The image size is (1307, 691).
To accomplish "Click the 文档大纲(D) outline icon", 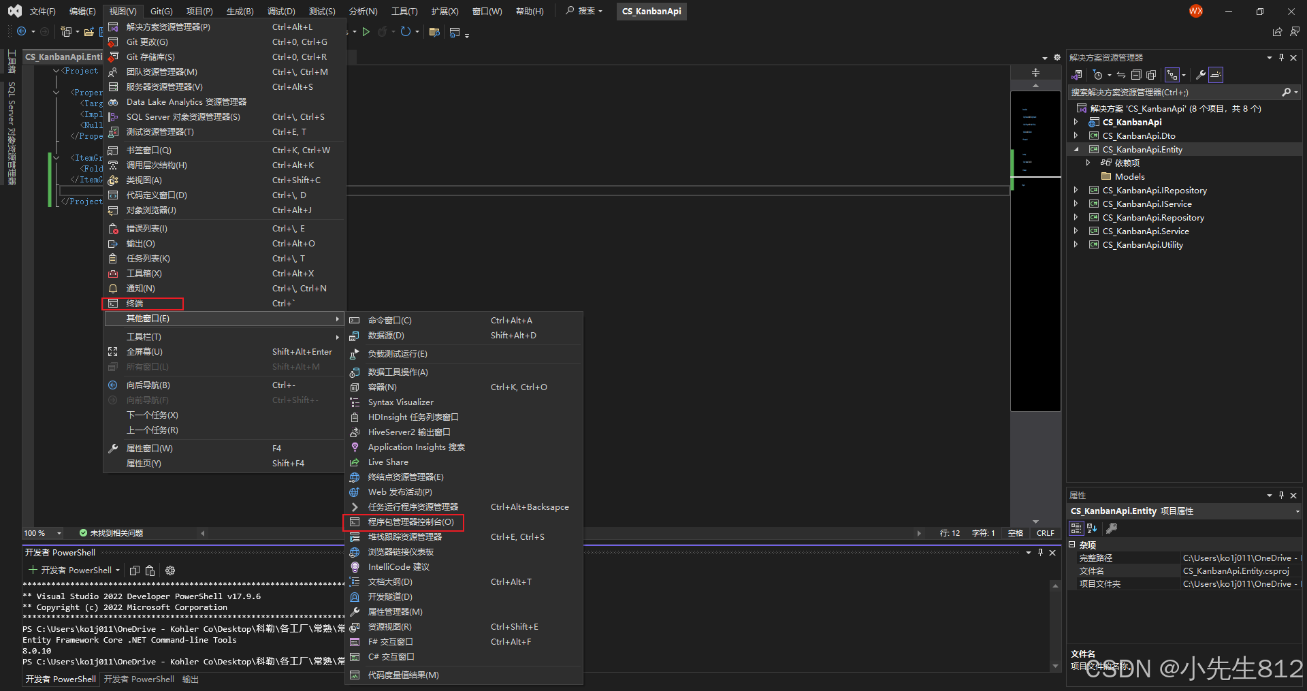I will pos(355,582).
